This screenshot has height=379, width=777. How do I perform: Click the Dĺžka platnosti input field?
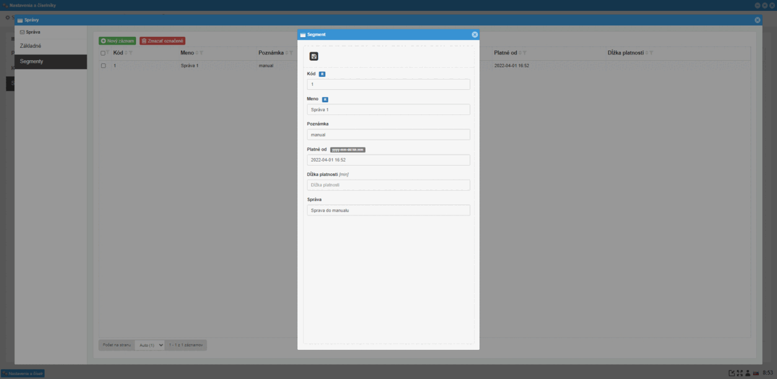point(388,185)
